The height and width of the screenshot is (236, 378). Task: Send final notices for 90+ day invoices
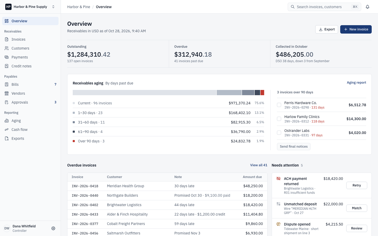click(x=294, y=147)
